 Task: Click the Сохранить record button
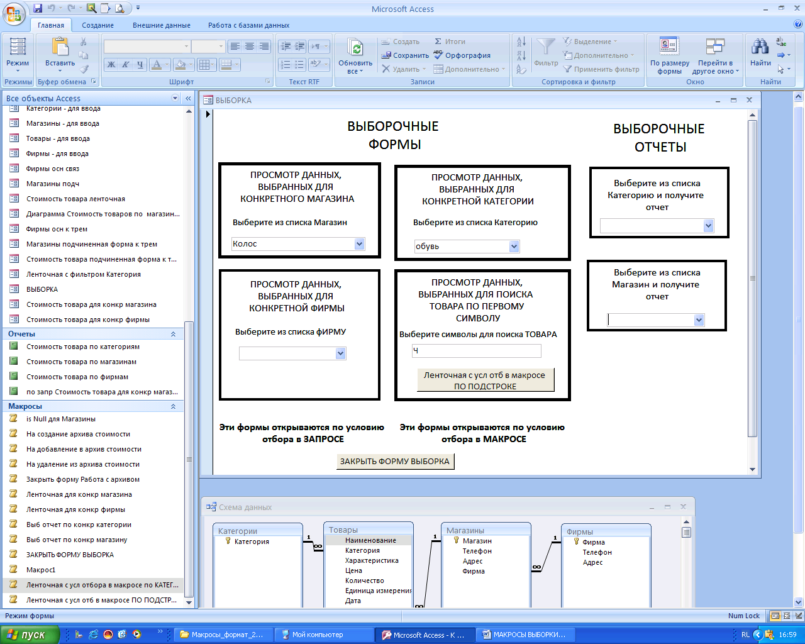405,55
